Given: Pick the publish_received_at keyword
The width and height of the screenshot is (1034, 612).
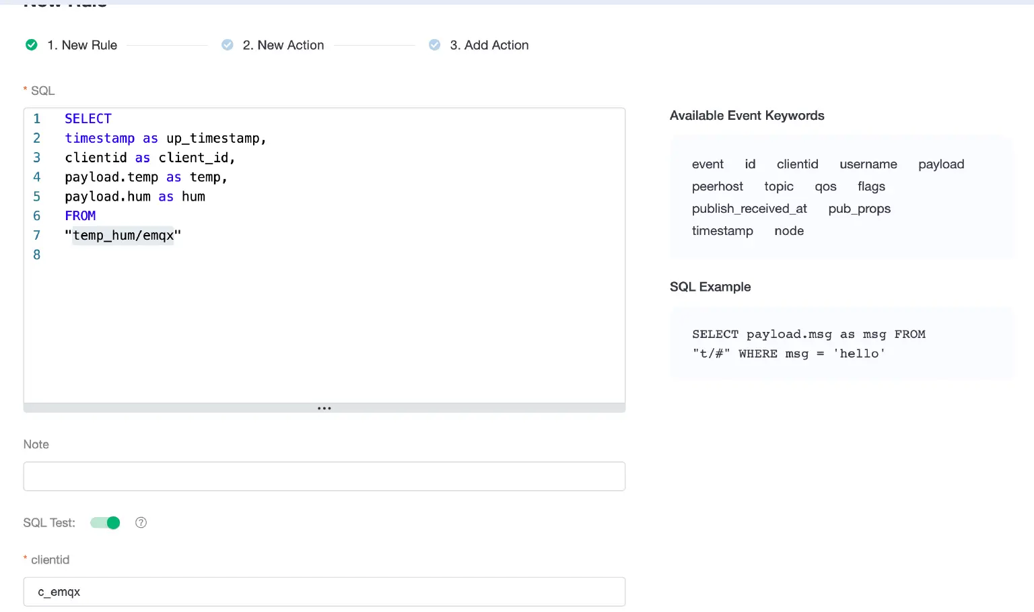Looking at the screenshot, I should (749, 209).
